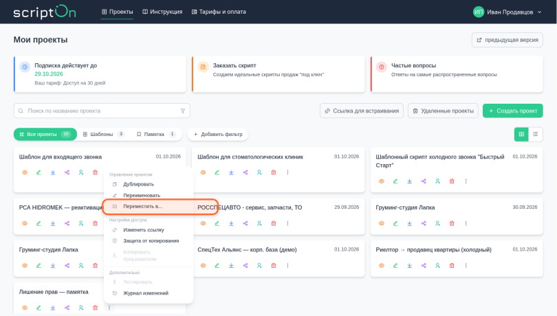The width and height of the screenshot is (557, 316).
Task: Edit РСА HIDROMEK project
Action: click(x=39, y=223)
